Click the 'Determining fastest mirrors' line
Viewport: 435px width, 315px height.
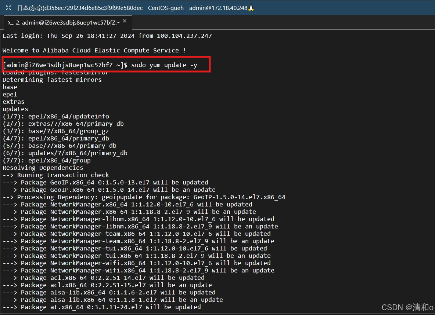coord(52,80)
